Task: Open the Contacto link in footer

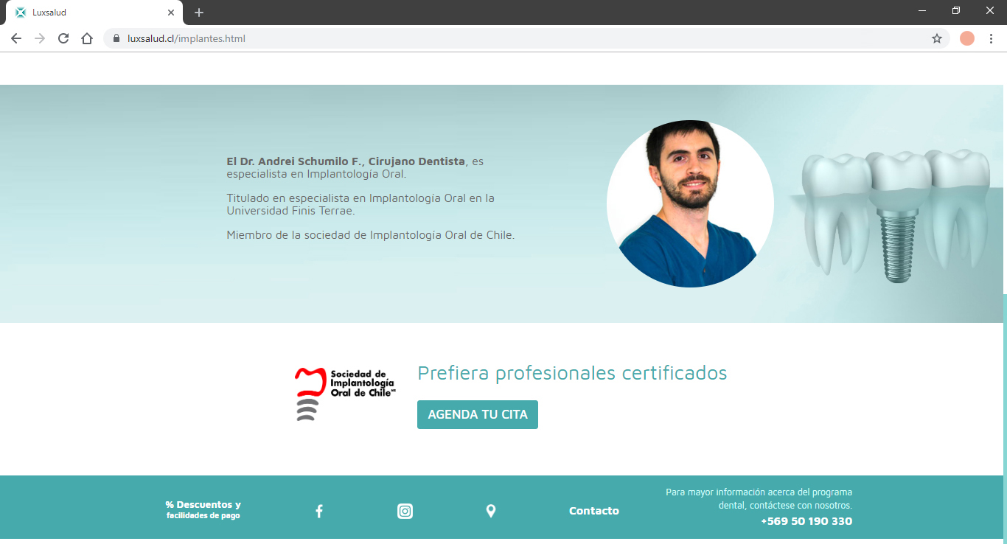Action: pyautogui.click(x=593, y=511)
